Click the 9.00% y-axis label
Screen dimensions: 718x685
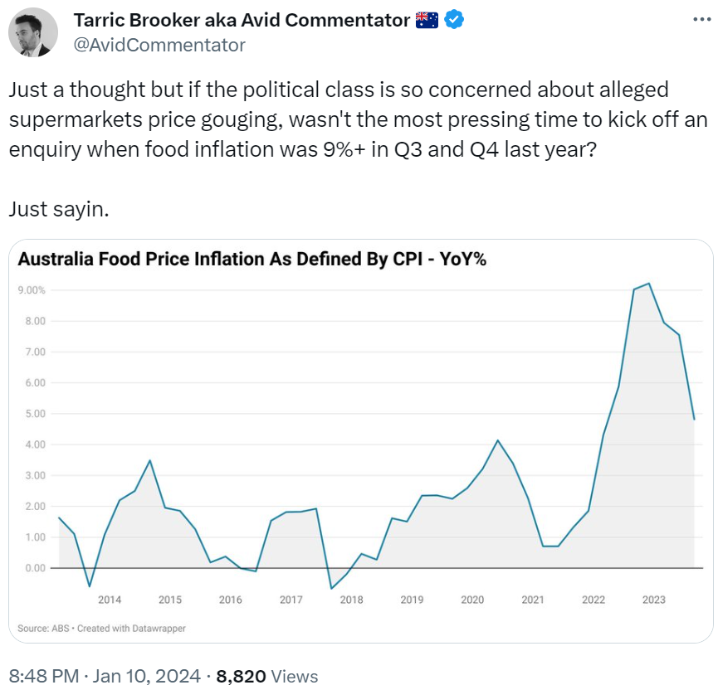pos(32,290)
